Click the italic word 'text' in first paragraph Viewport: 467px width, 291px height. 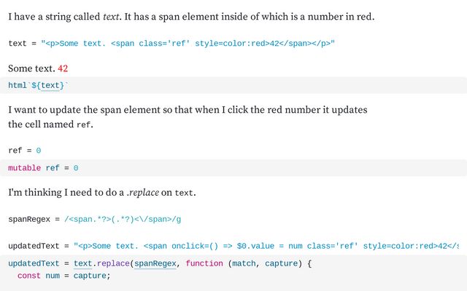point(111,17)
